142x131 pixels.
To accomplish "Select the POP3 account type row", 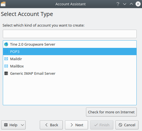I will pos(70,52).
